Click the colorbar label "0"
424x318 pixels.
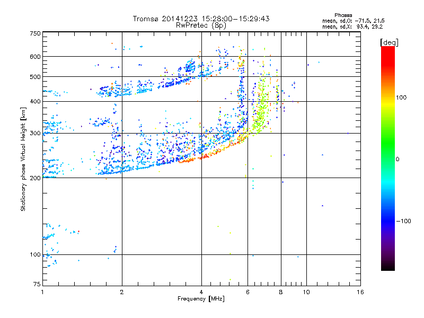397,160
